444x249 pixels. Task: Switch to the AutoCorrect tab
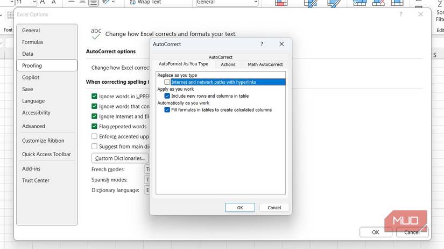click(x=221, y=57)
